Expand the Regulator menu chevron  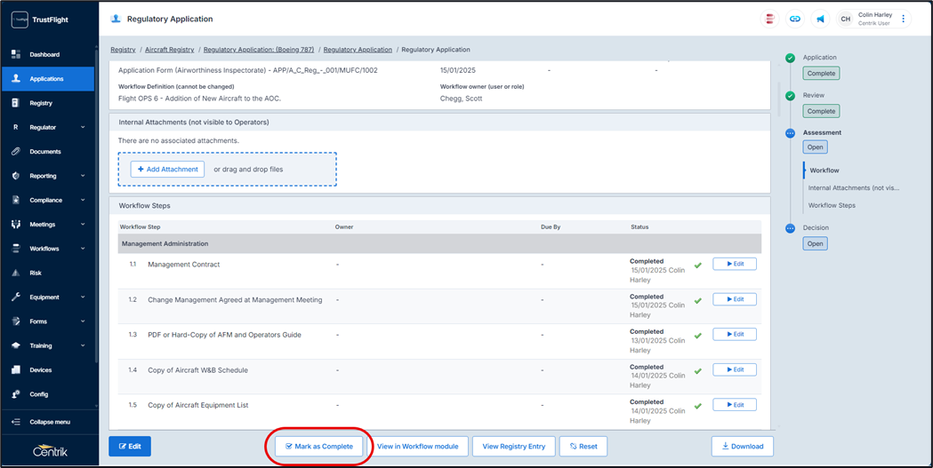pyautogui.click(x=83, y=127)
